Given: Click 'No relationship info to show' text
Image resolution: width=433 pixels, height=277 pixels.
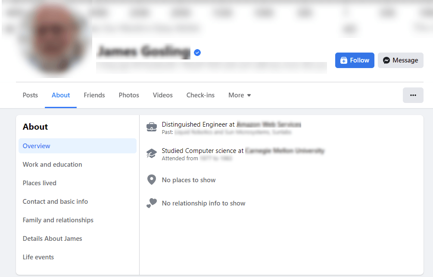Looking at the screenshot, I should coord(203,203).
